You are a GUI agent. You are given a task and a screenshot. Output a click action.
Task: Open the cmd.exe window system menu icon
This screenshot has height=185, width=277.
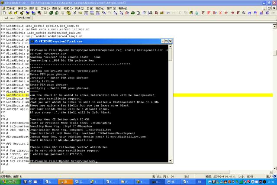(32, 41)
